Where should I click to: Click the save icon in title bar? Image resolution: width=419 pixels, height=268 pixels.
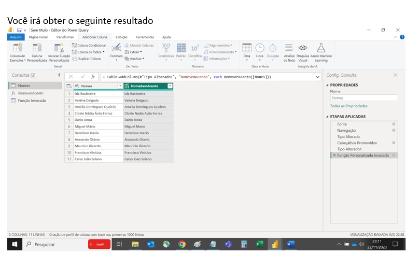point(19,30)
